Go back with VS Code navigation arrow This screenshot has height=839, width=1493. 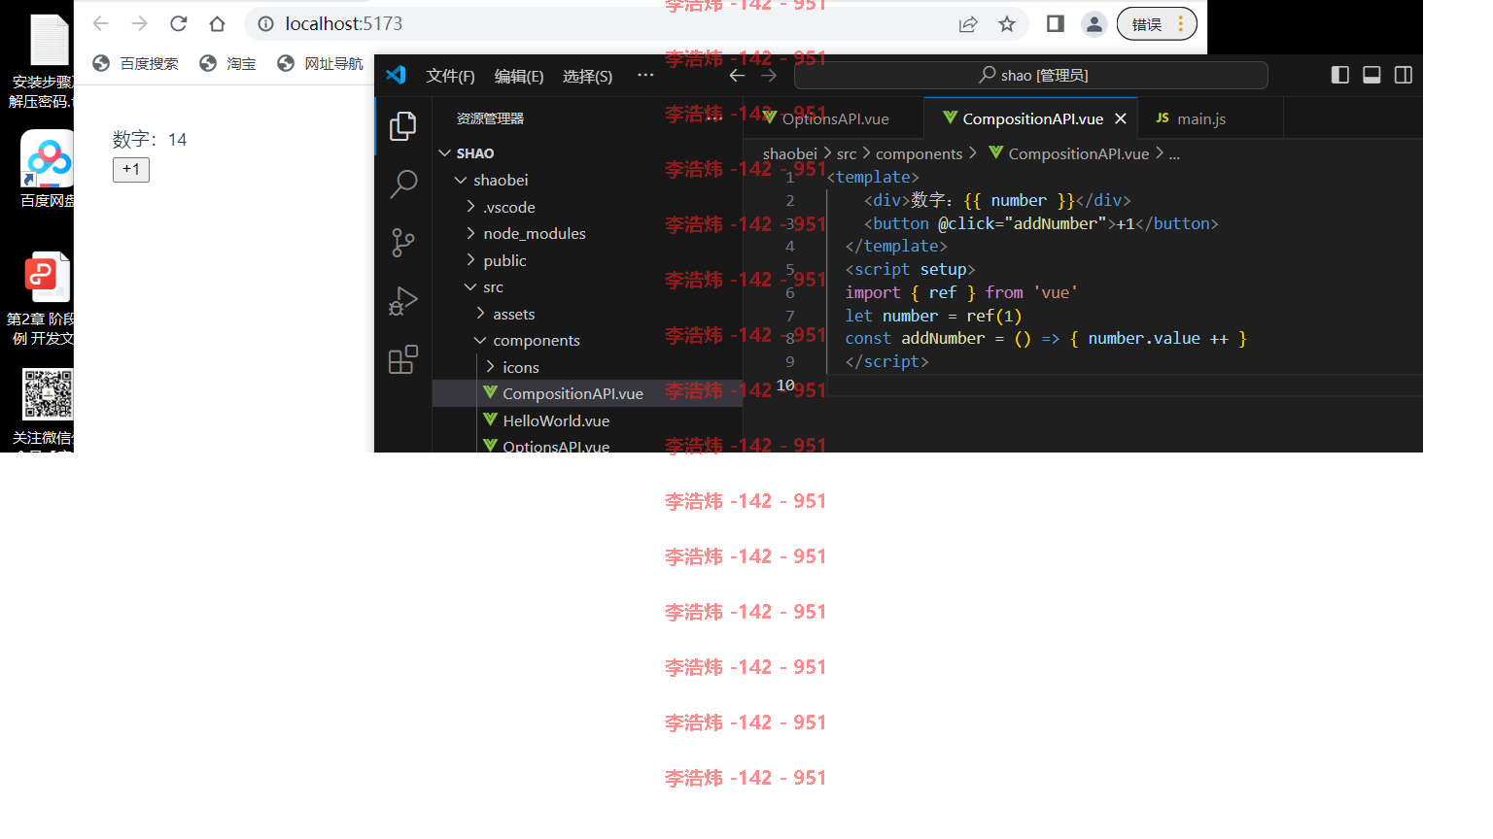pyautogui.click(x=737, y=75)
